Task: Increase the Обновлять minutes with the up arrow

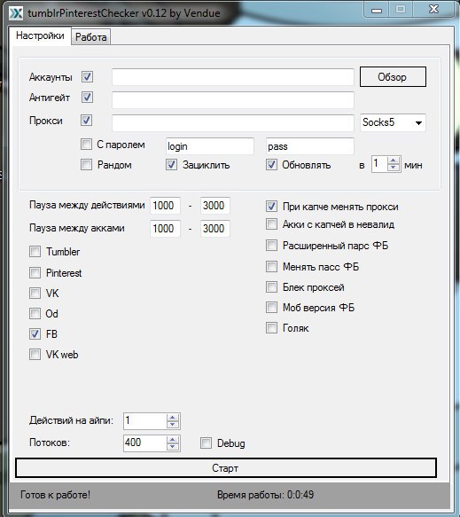Action: tap(394, 161)
